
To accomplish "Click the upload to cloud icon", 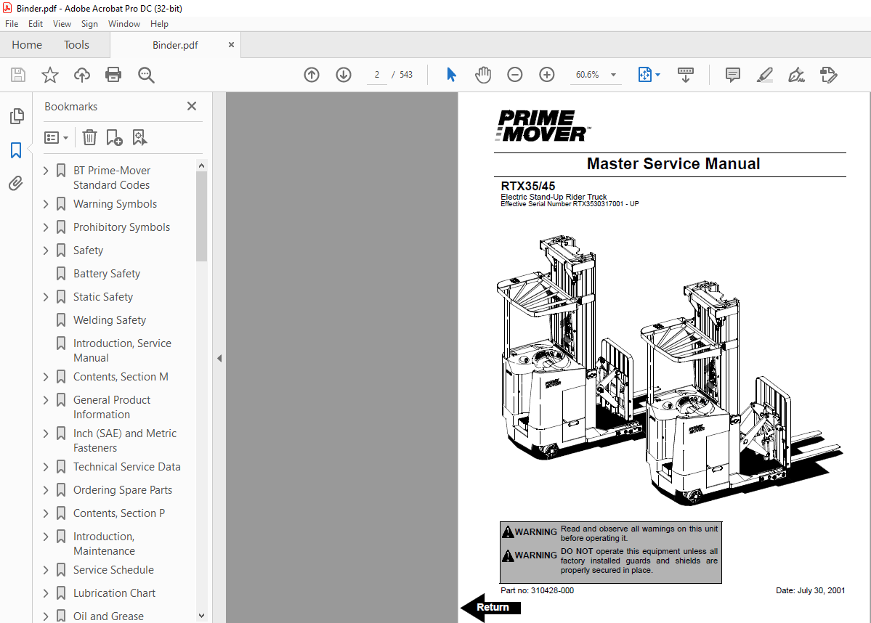I will [x=82, y=75].
